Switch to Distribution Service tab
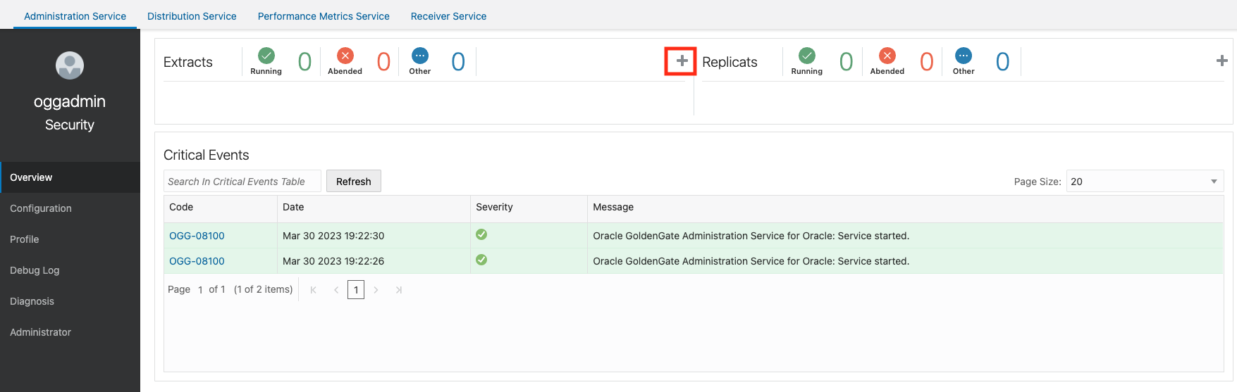1237x392 pixels. (x=192, y=15)
